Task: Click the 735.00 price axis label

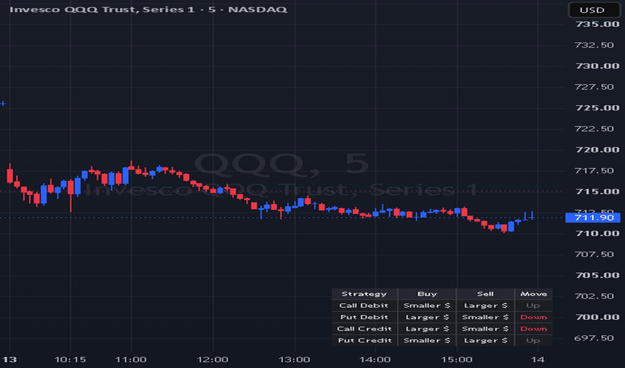Action: [597, 24]
